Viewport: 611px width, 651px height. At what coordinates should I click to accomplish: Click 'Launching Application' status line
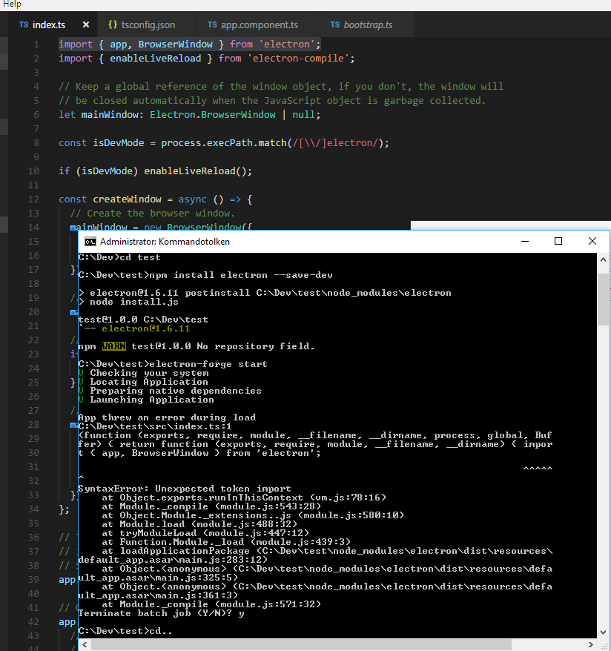point(152,400)
